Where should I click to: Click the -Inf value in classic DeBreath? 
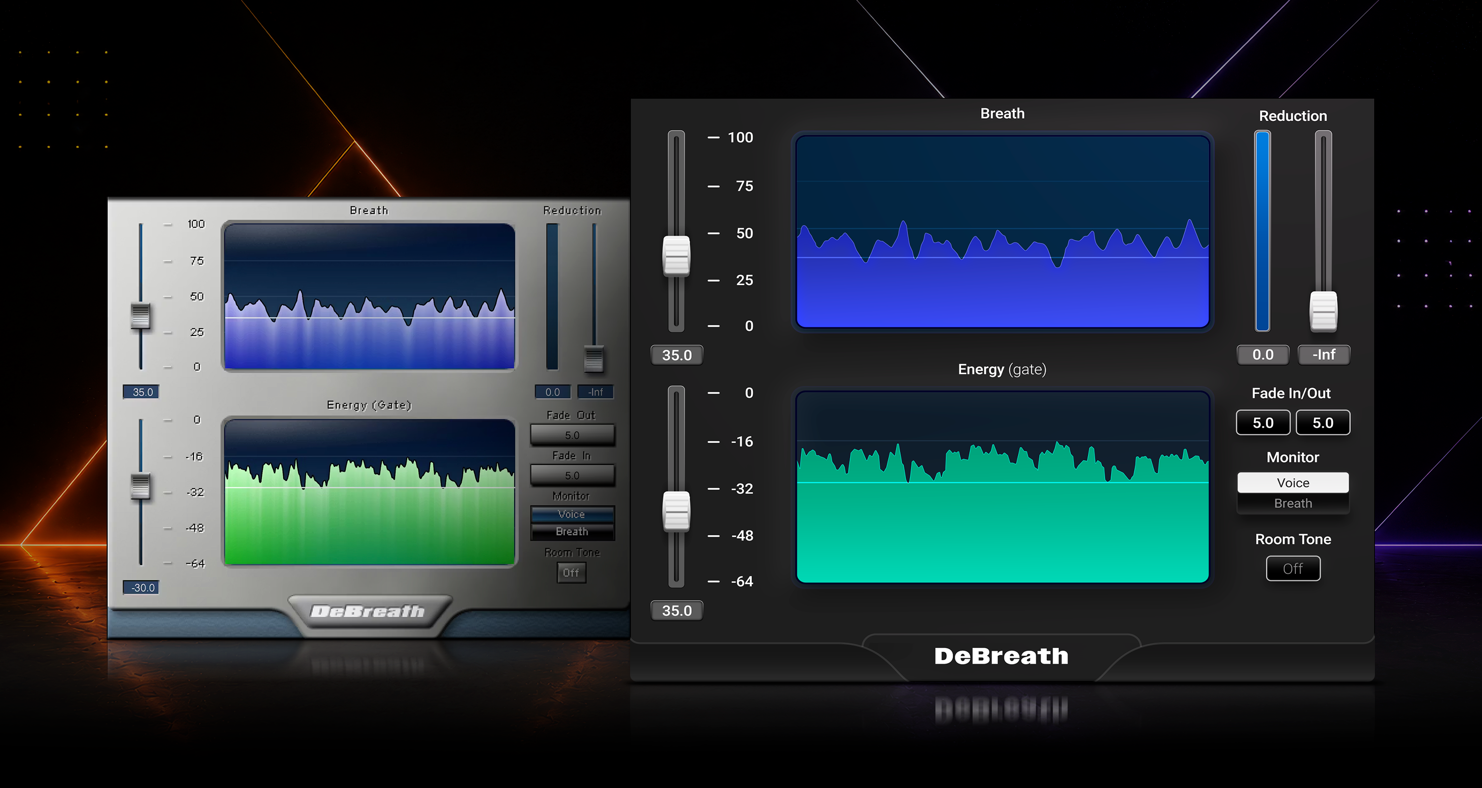pyautogui.click(x=595, y=392)
